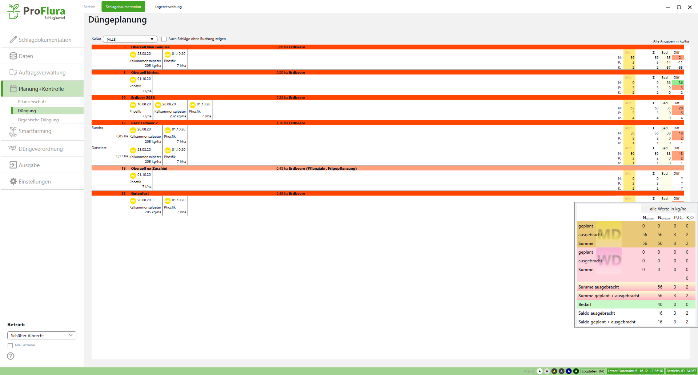Expand the Betrieb dropdown 'Schäffer Albrecht'

pos(41,335)
